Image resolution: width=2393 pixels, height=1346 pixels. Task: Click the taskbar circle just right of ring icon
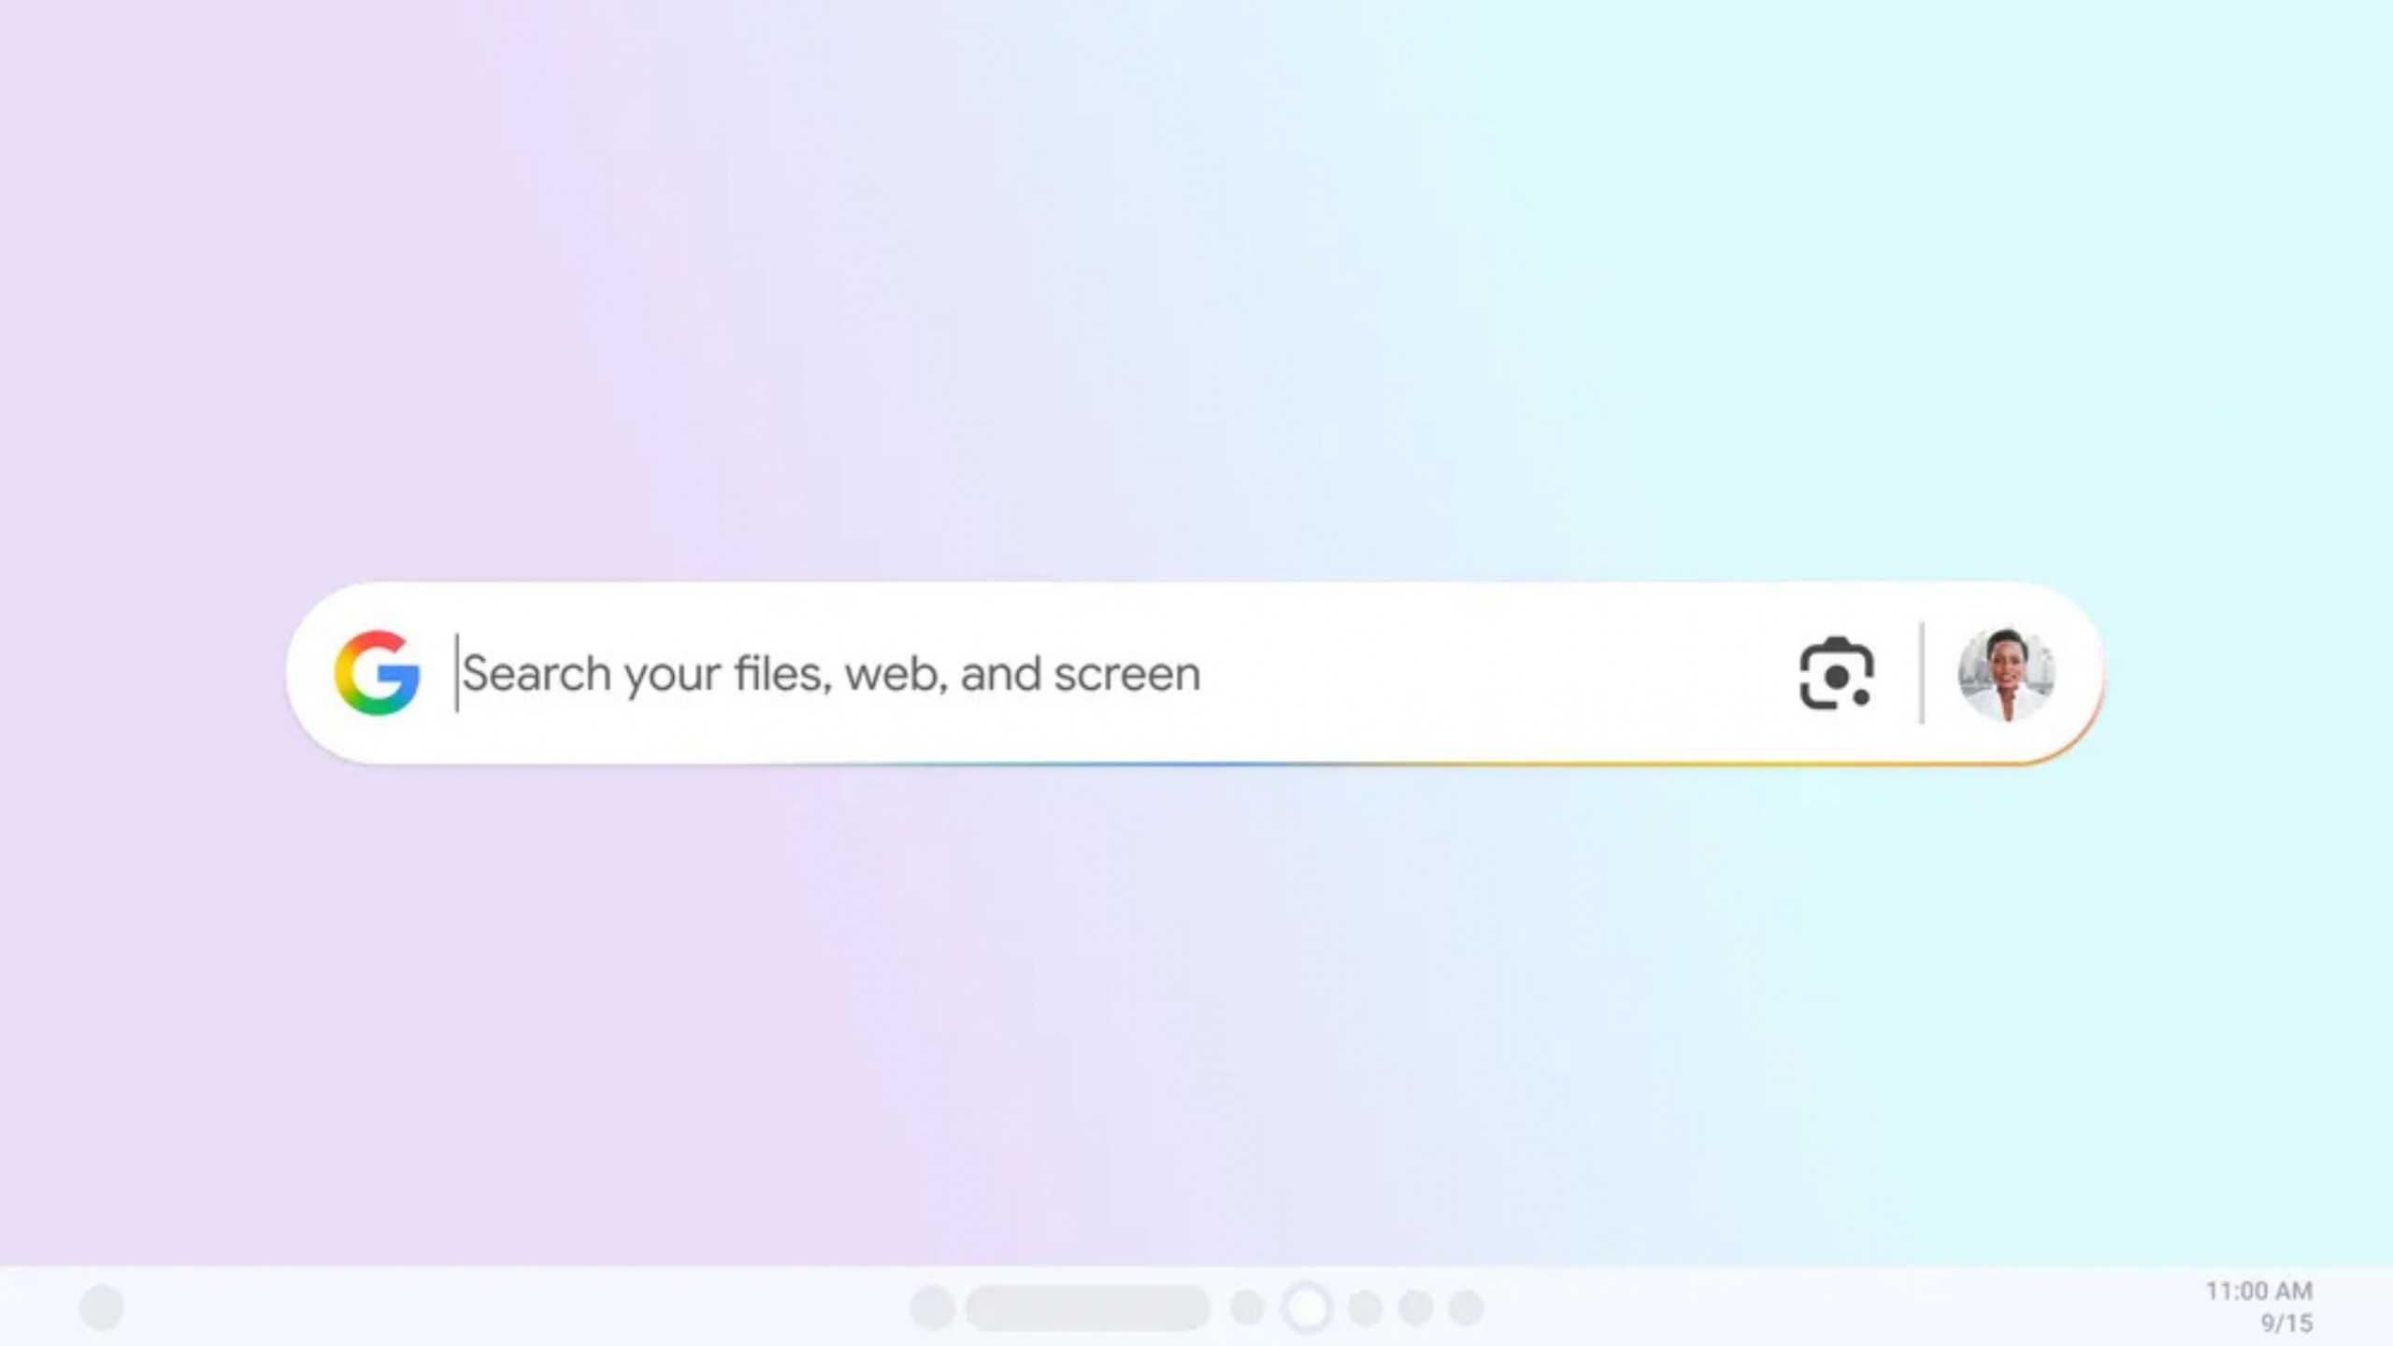point(1366,1308)
